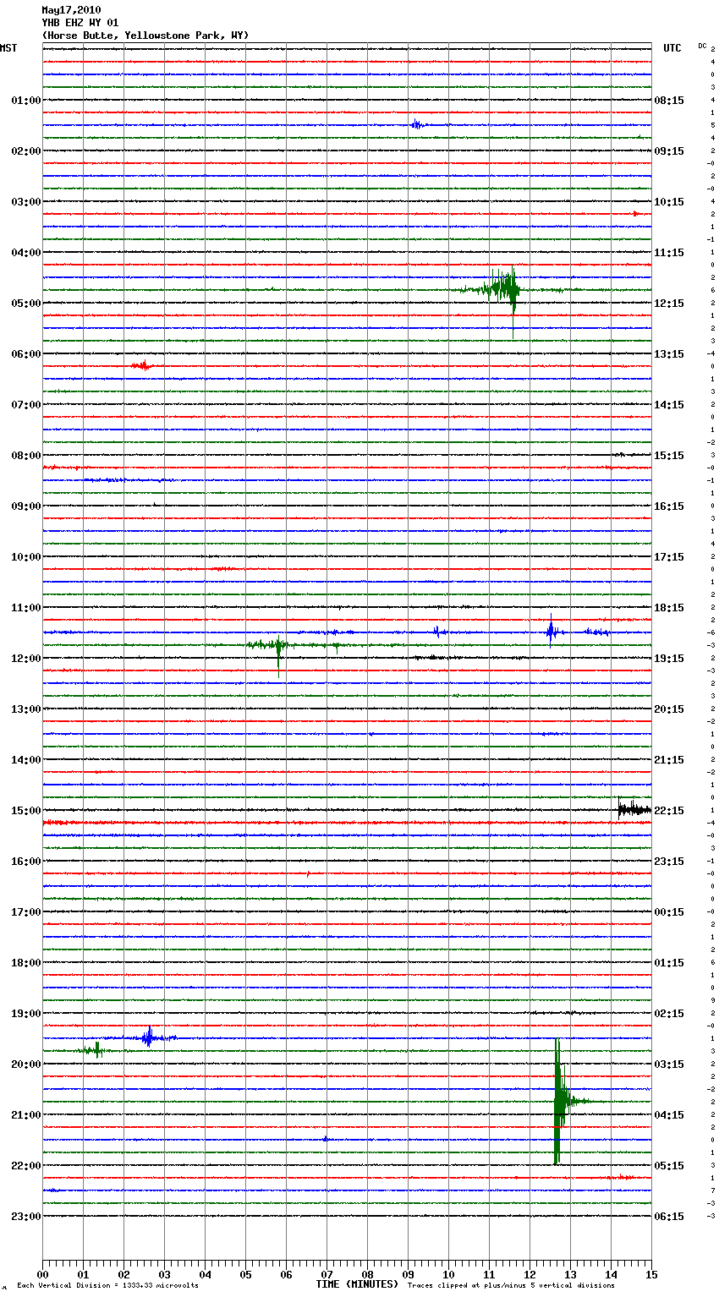Click the 22:15 UTC time label
Image resolution: width=719 pixels, height=1297 pixels.
click(669, 810)
